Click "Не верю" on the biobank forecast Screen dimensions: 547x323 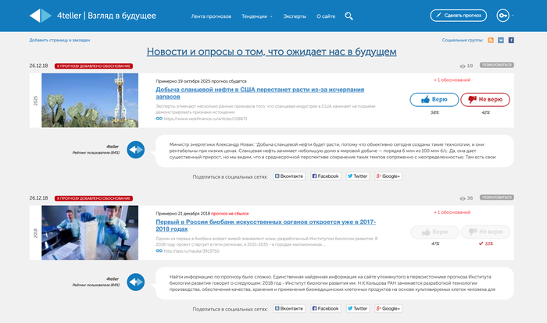(485, 232)
